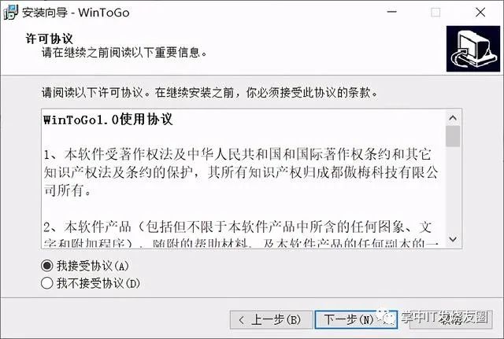The height and width of the screenshot is (339, 504).
Task: Click inside the license agreement text box
Action: point(244,179)
